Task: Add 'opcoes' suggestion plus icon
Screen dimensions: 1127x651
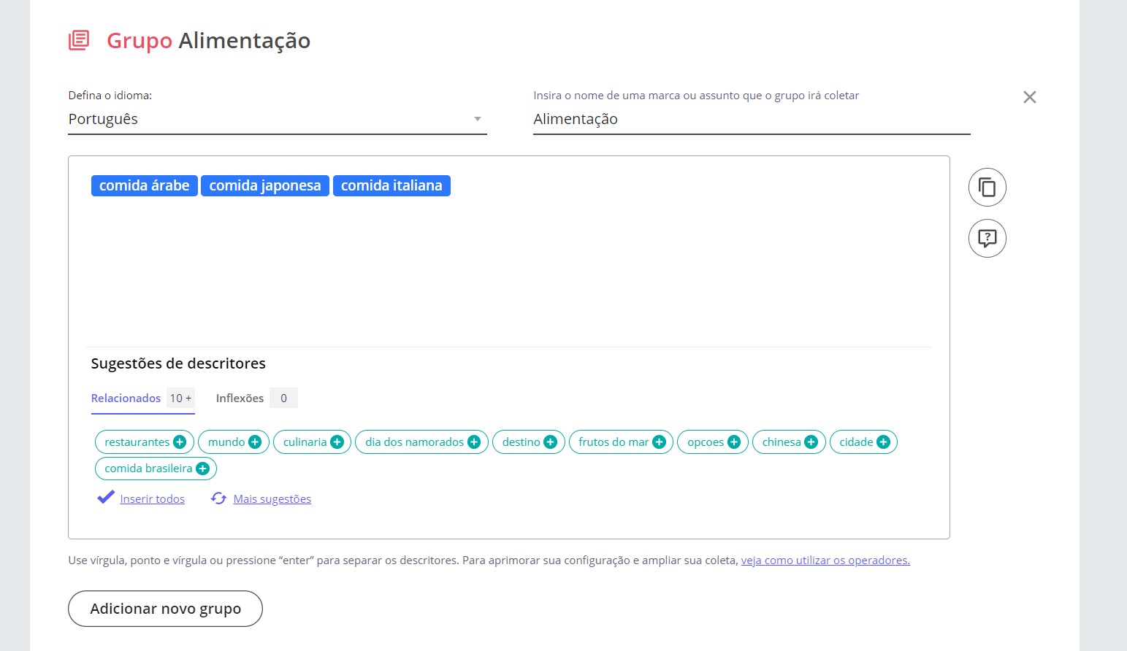Action: [x=734, y=442]
